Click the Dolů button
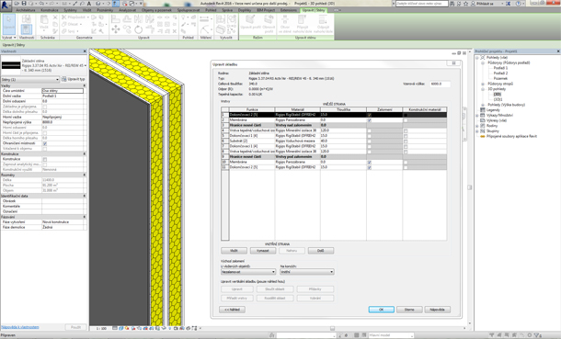Viewport: 561px width, 339px height. click(321, 251)
